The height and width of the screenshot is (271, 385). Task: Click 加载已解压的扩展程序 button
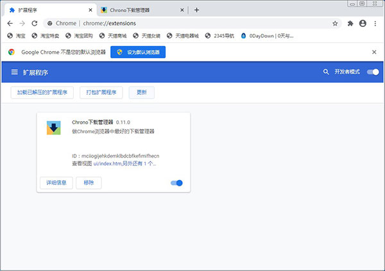(43, 93)
